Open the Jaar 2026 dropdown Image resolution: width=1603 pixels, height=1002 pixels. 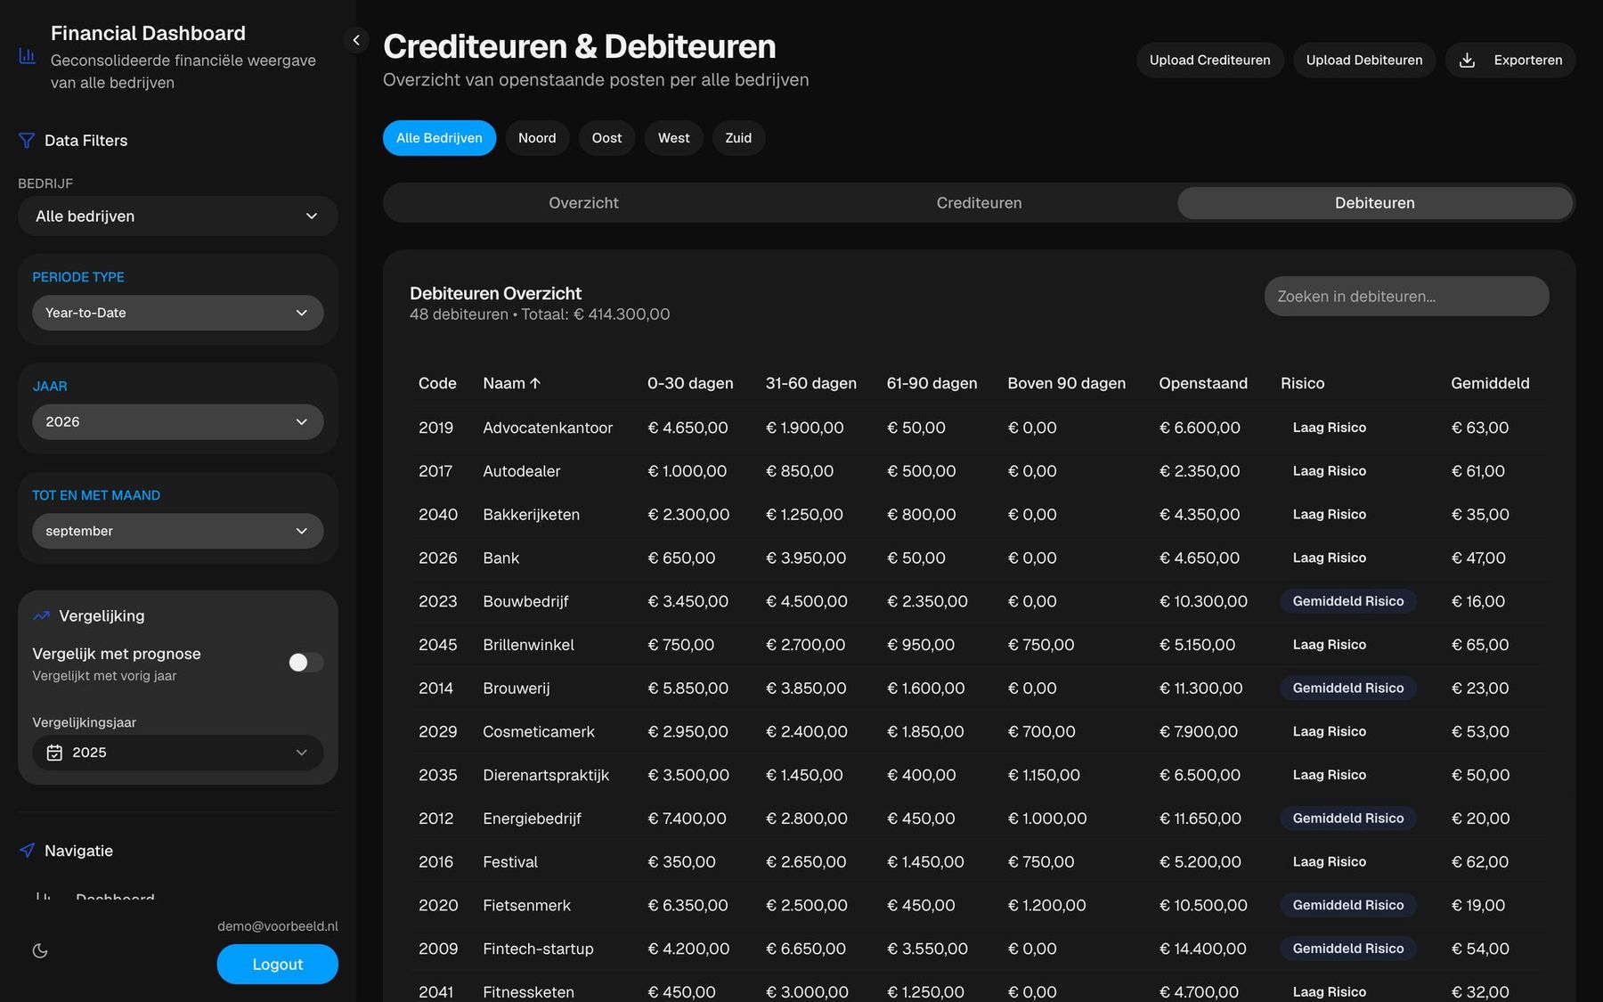178,421
